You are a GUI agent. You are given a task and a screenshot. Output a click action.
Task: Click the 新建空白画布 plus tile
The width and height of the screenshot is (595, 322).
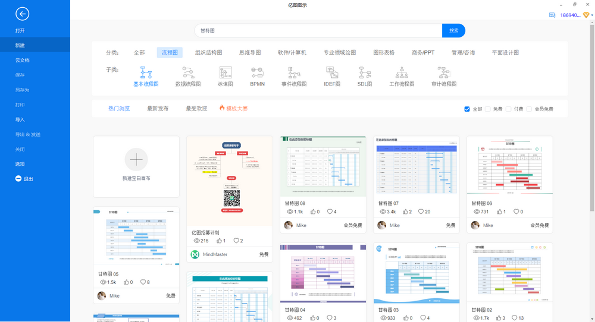[136, 160]
